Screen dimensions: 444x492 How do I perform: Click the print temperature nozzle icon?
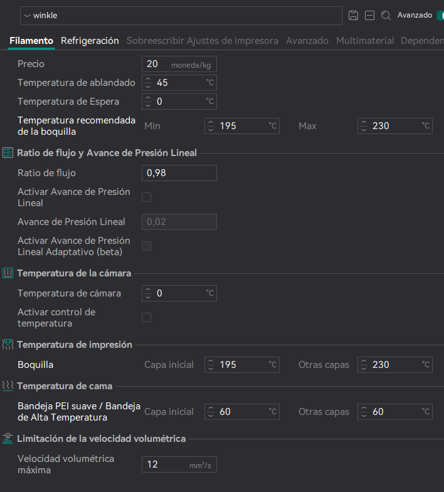[8, 345]
